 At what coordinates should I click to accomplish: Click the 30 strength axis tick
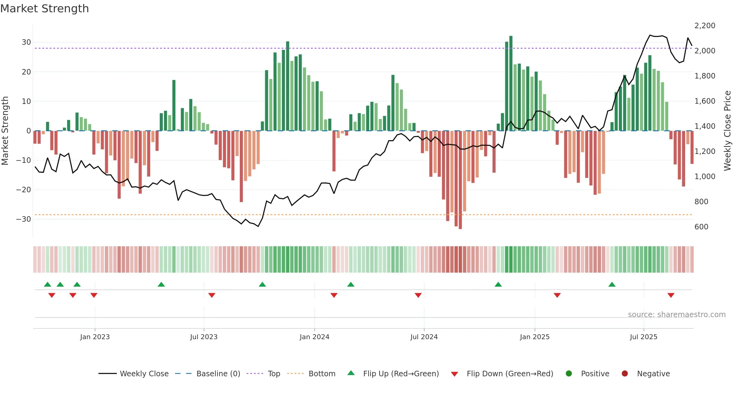coord(26,42)
